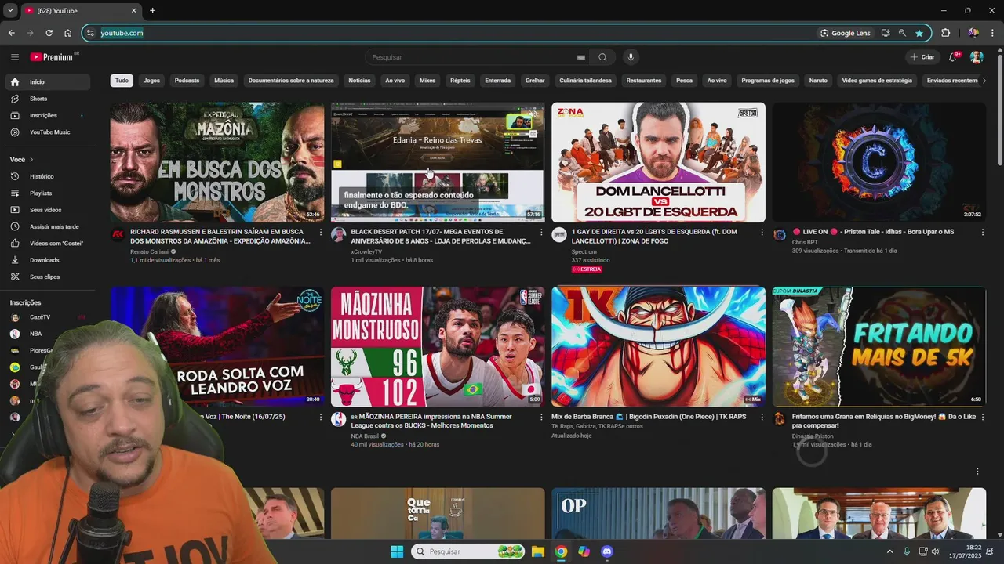
Task: Select the Jogos filter chip
Action: point(151,81)
